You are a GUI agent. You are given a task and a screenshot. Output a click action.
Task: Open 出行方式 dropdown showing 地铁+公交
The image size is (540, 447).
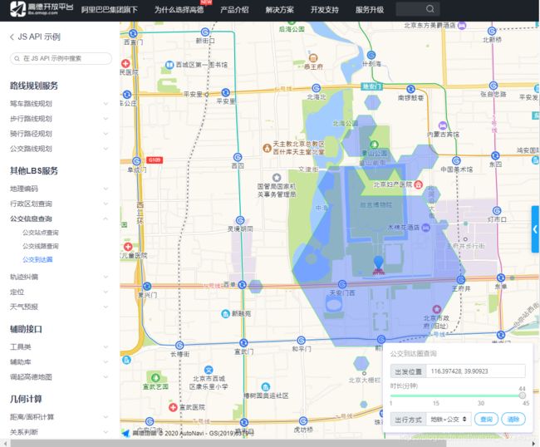449,420
